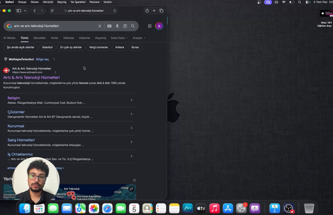This screenshot has height=215, width=333.
Task: Start voice search with microphone icon
Action: pos(117,26)
